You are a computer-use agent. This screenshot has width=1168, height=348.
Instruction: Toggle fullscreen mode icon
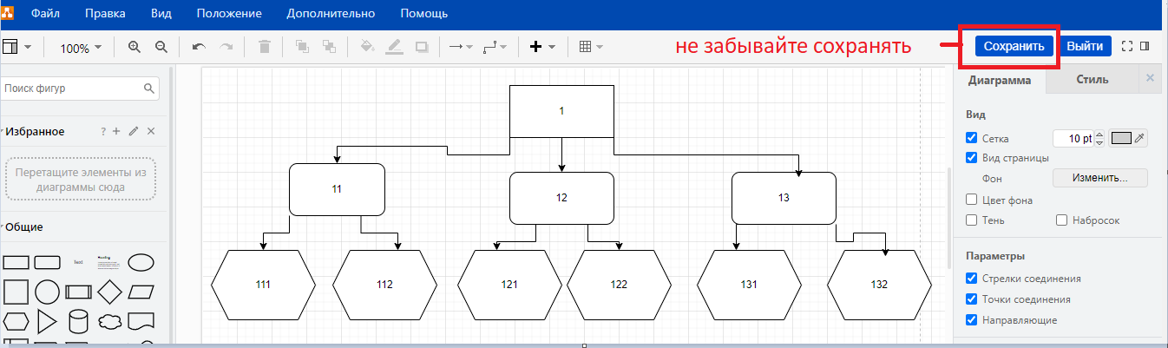[x=1127, y=46]
